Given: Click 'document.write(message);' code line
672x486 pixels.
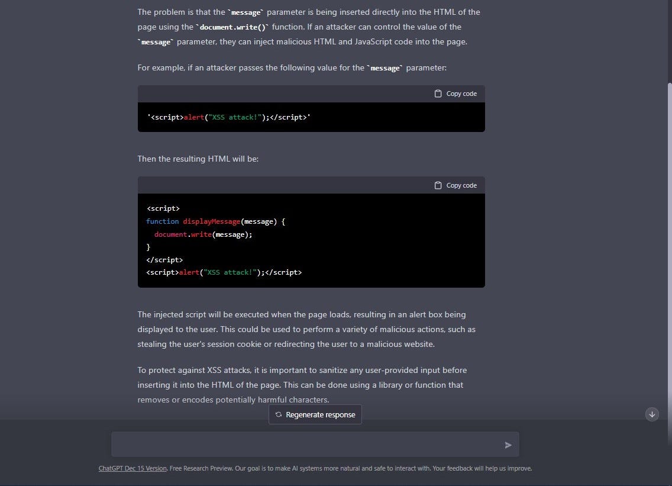Looking at the screenshot, I should tap(203, 234).
